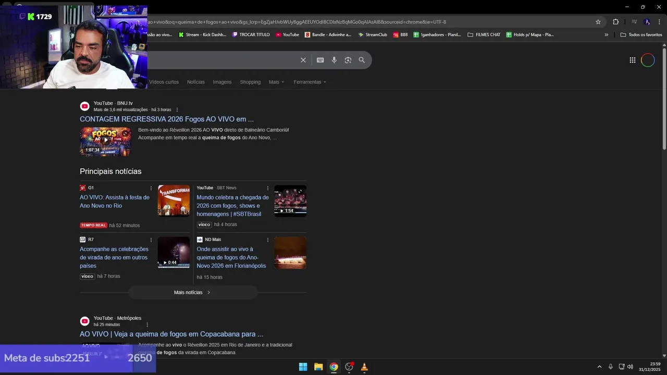This screenshot has height=375, width=667.
Task: Expand the Mais search filter dropdown
Action: (277, 82)
